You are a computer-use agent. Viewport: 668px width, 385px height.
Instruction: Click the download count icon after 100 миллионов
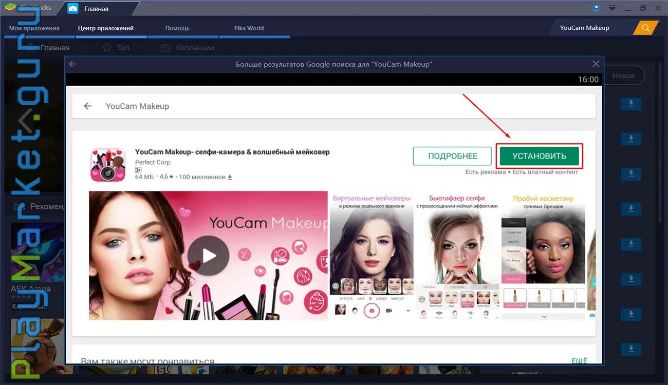click(230, 177)
